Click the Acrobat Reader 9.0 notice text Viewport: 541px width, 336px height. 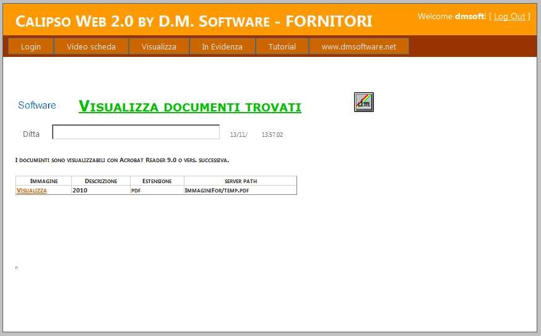[122, 160]
